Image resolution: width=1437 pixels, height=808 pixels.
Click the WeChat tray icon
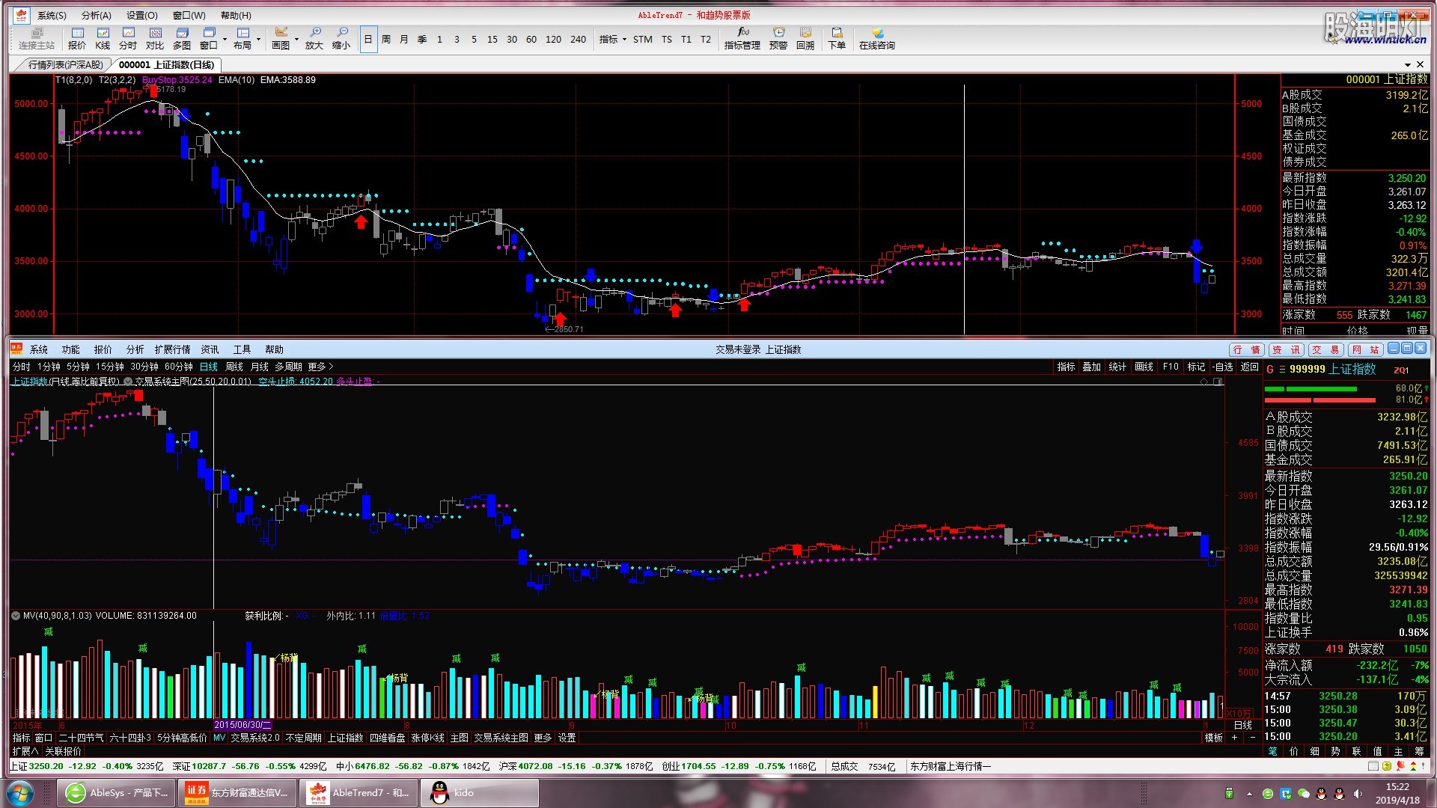tap(1304, 793)
